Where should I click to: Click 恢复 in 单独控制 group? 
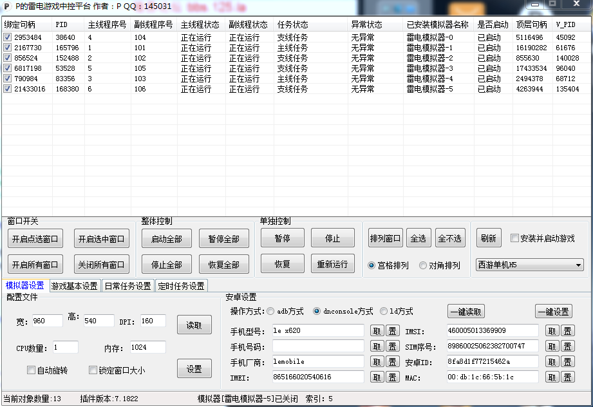283,263
